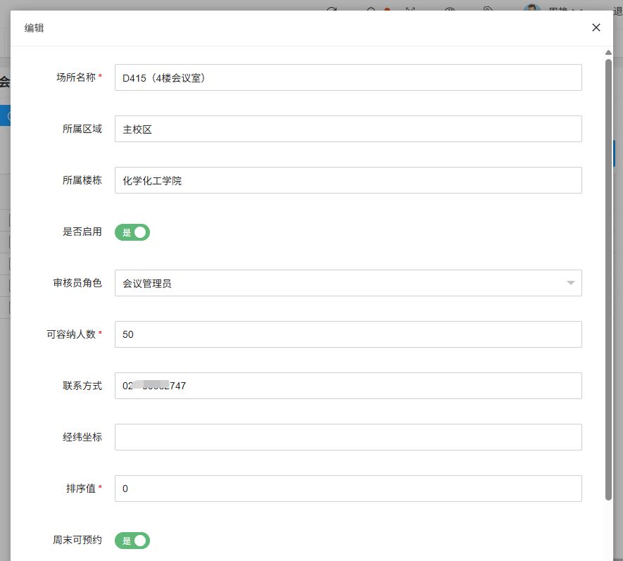This screenshot has height=561, width=623.
Task: Click the 场所名称 field containing D415
Action: [x=348, y=77]
